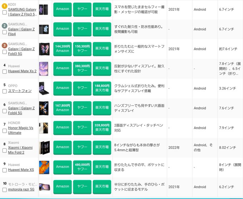Select the Huawei Mate XS checkbox
243x199 pixels.
click(x=5, y=170)
